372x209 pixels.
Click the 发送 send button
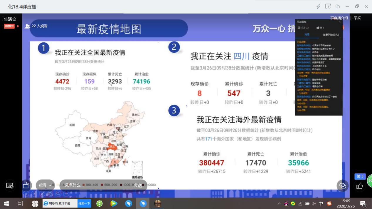point(138,185)
